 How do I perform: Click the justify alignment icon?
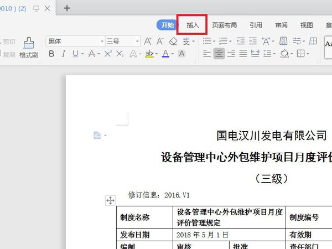[243, 54]
